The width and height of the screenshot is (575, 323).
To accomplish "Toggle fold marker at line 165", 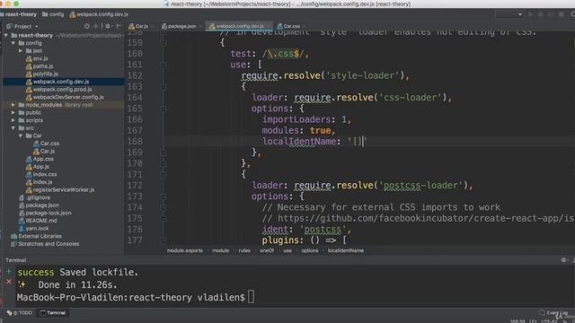I will [x=164, y=109].
